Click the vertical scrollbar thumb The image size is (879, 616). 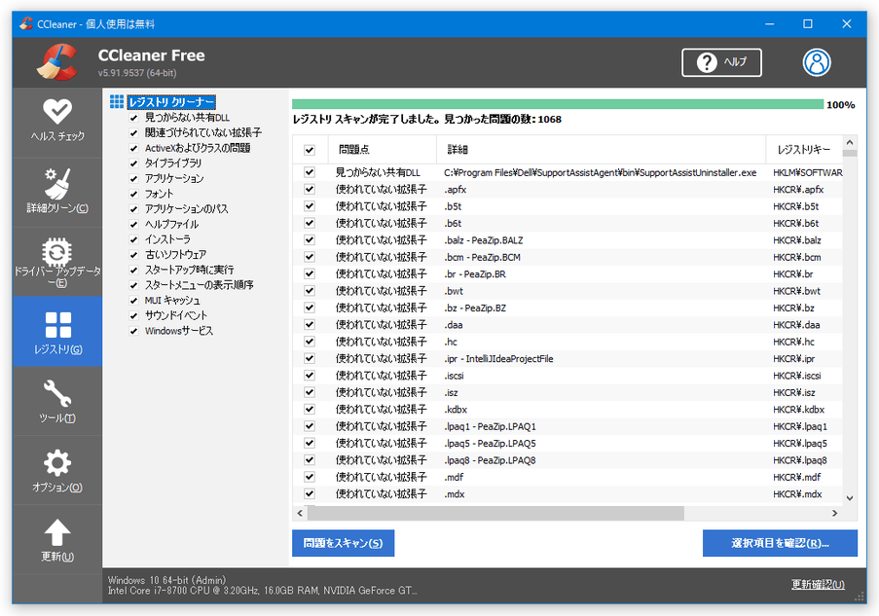point(850,153)
